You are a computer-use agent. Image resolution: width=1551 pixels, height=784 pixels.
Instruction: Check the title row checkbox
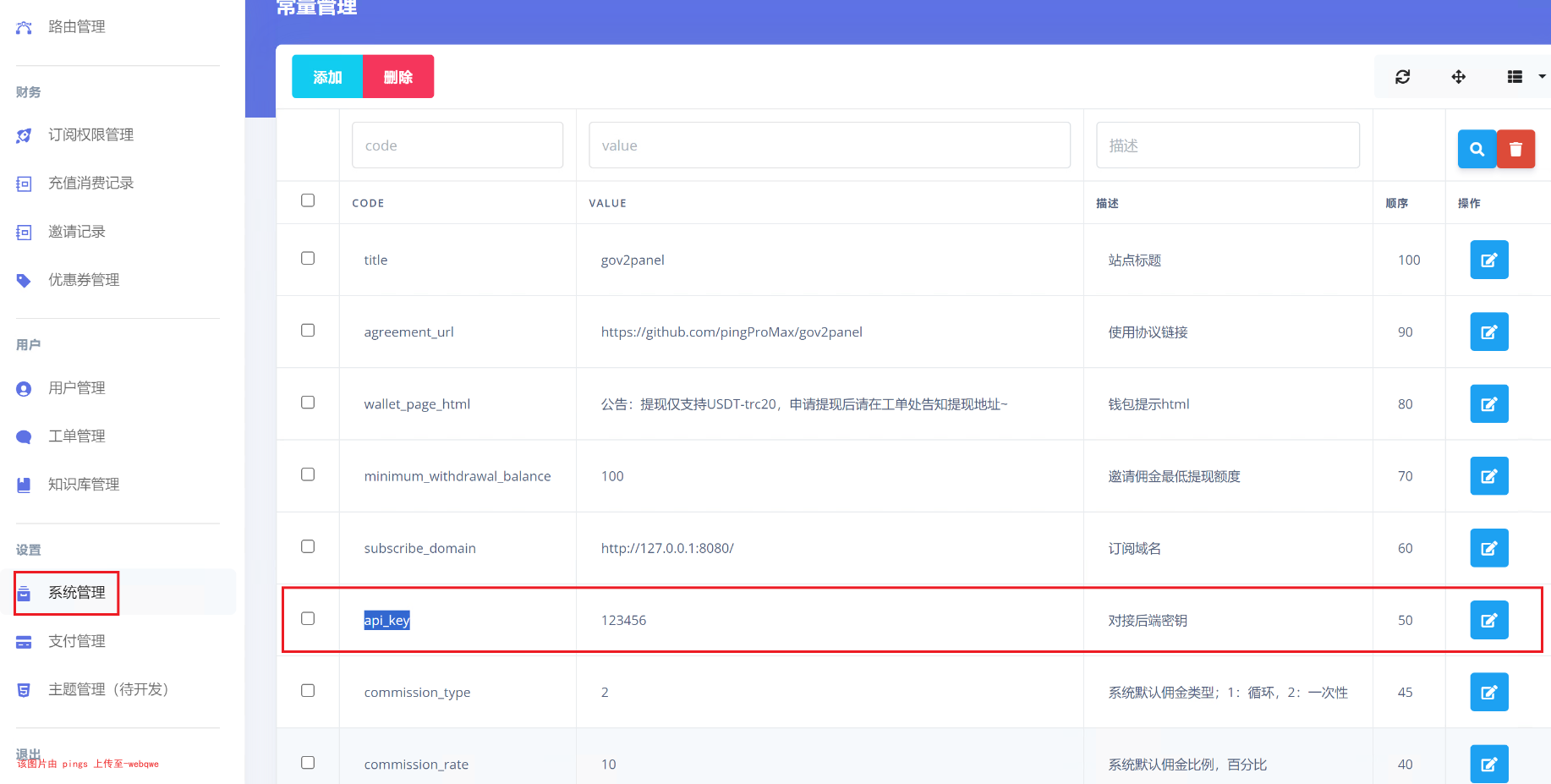pyautogui.click(x=308, y=258)
